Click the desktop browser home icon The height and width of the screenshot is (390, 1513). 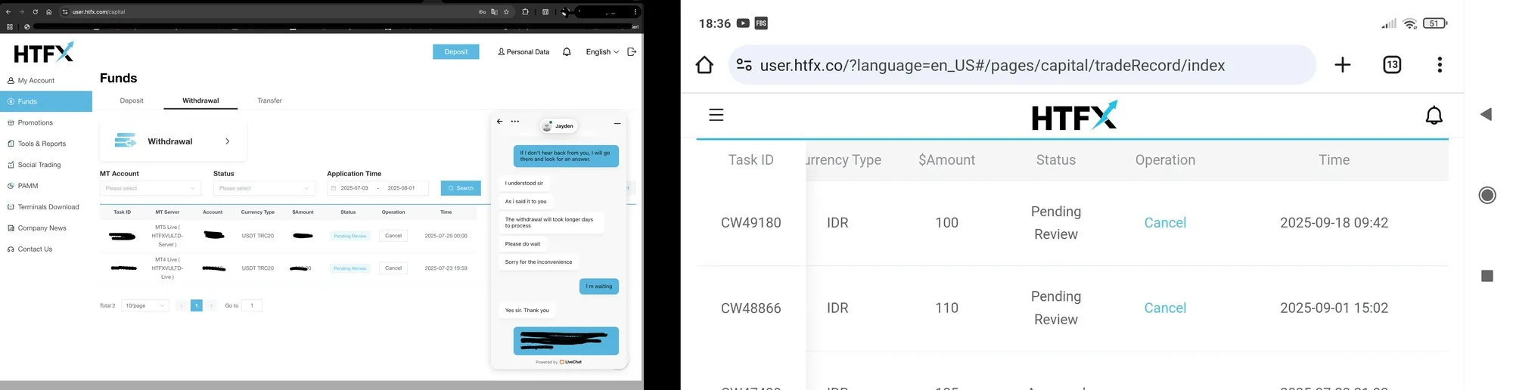48,12
